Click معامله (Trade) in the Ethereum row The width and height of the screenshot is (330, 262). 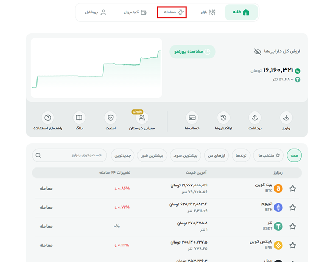(x=46, y=207)
